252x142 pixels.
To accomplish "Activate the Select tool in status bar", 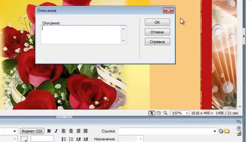I will pos(152,113).
